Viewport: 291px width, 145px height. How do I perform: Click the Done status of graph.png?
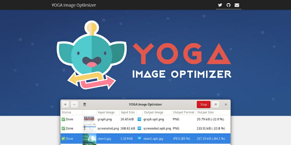pyautogui.click(x=68, y=119)
